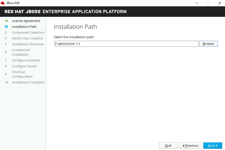Return to the Previous step
This screenshot has width=225, height=150.
[x=190, y=145]
